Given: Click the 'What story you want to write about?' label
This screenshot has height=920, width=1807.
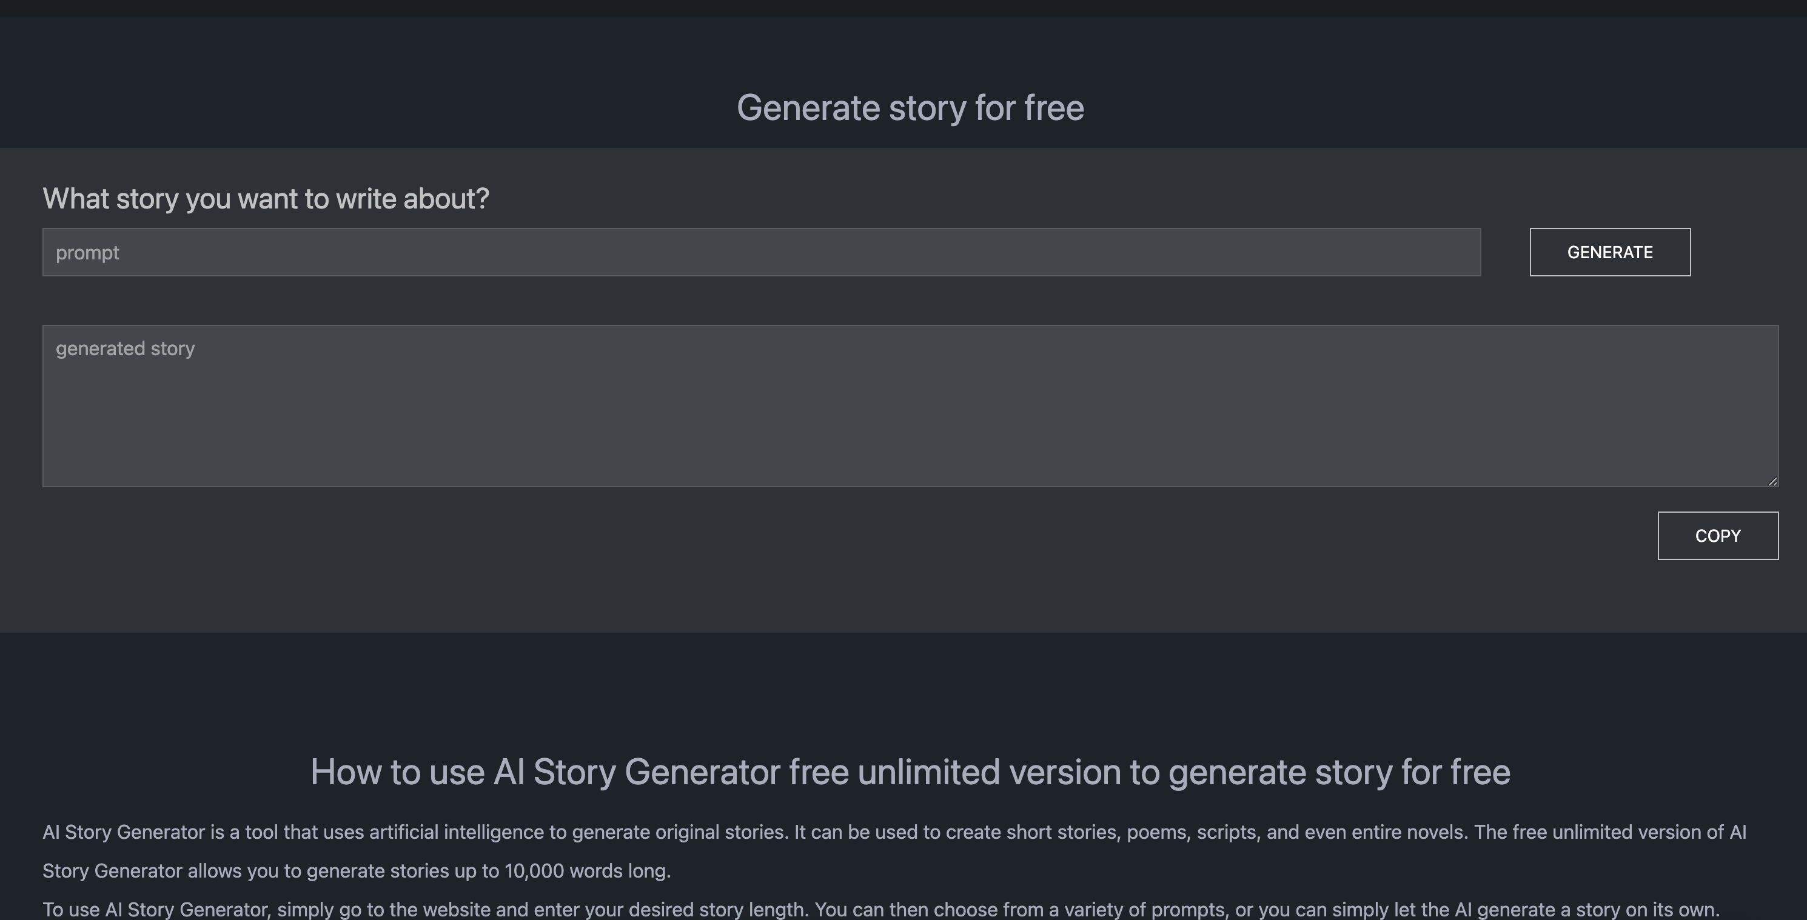Looking at the screenshot, I should point(266,198).
